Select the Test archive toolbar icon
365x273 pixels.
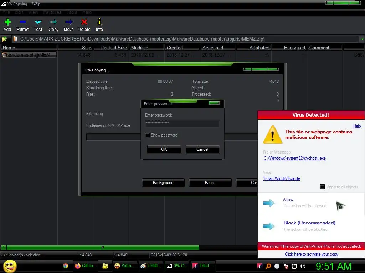(x=38, y=22)
